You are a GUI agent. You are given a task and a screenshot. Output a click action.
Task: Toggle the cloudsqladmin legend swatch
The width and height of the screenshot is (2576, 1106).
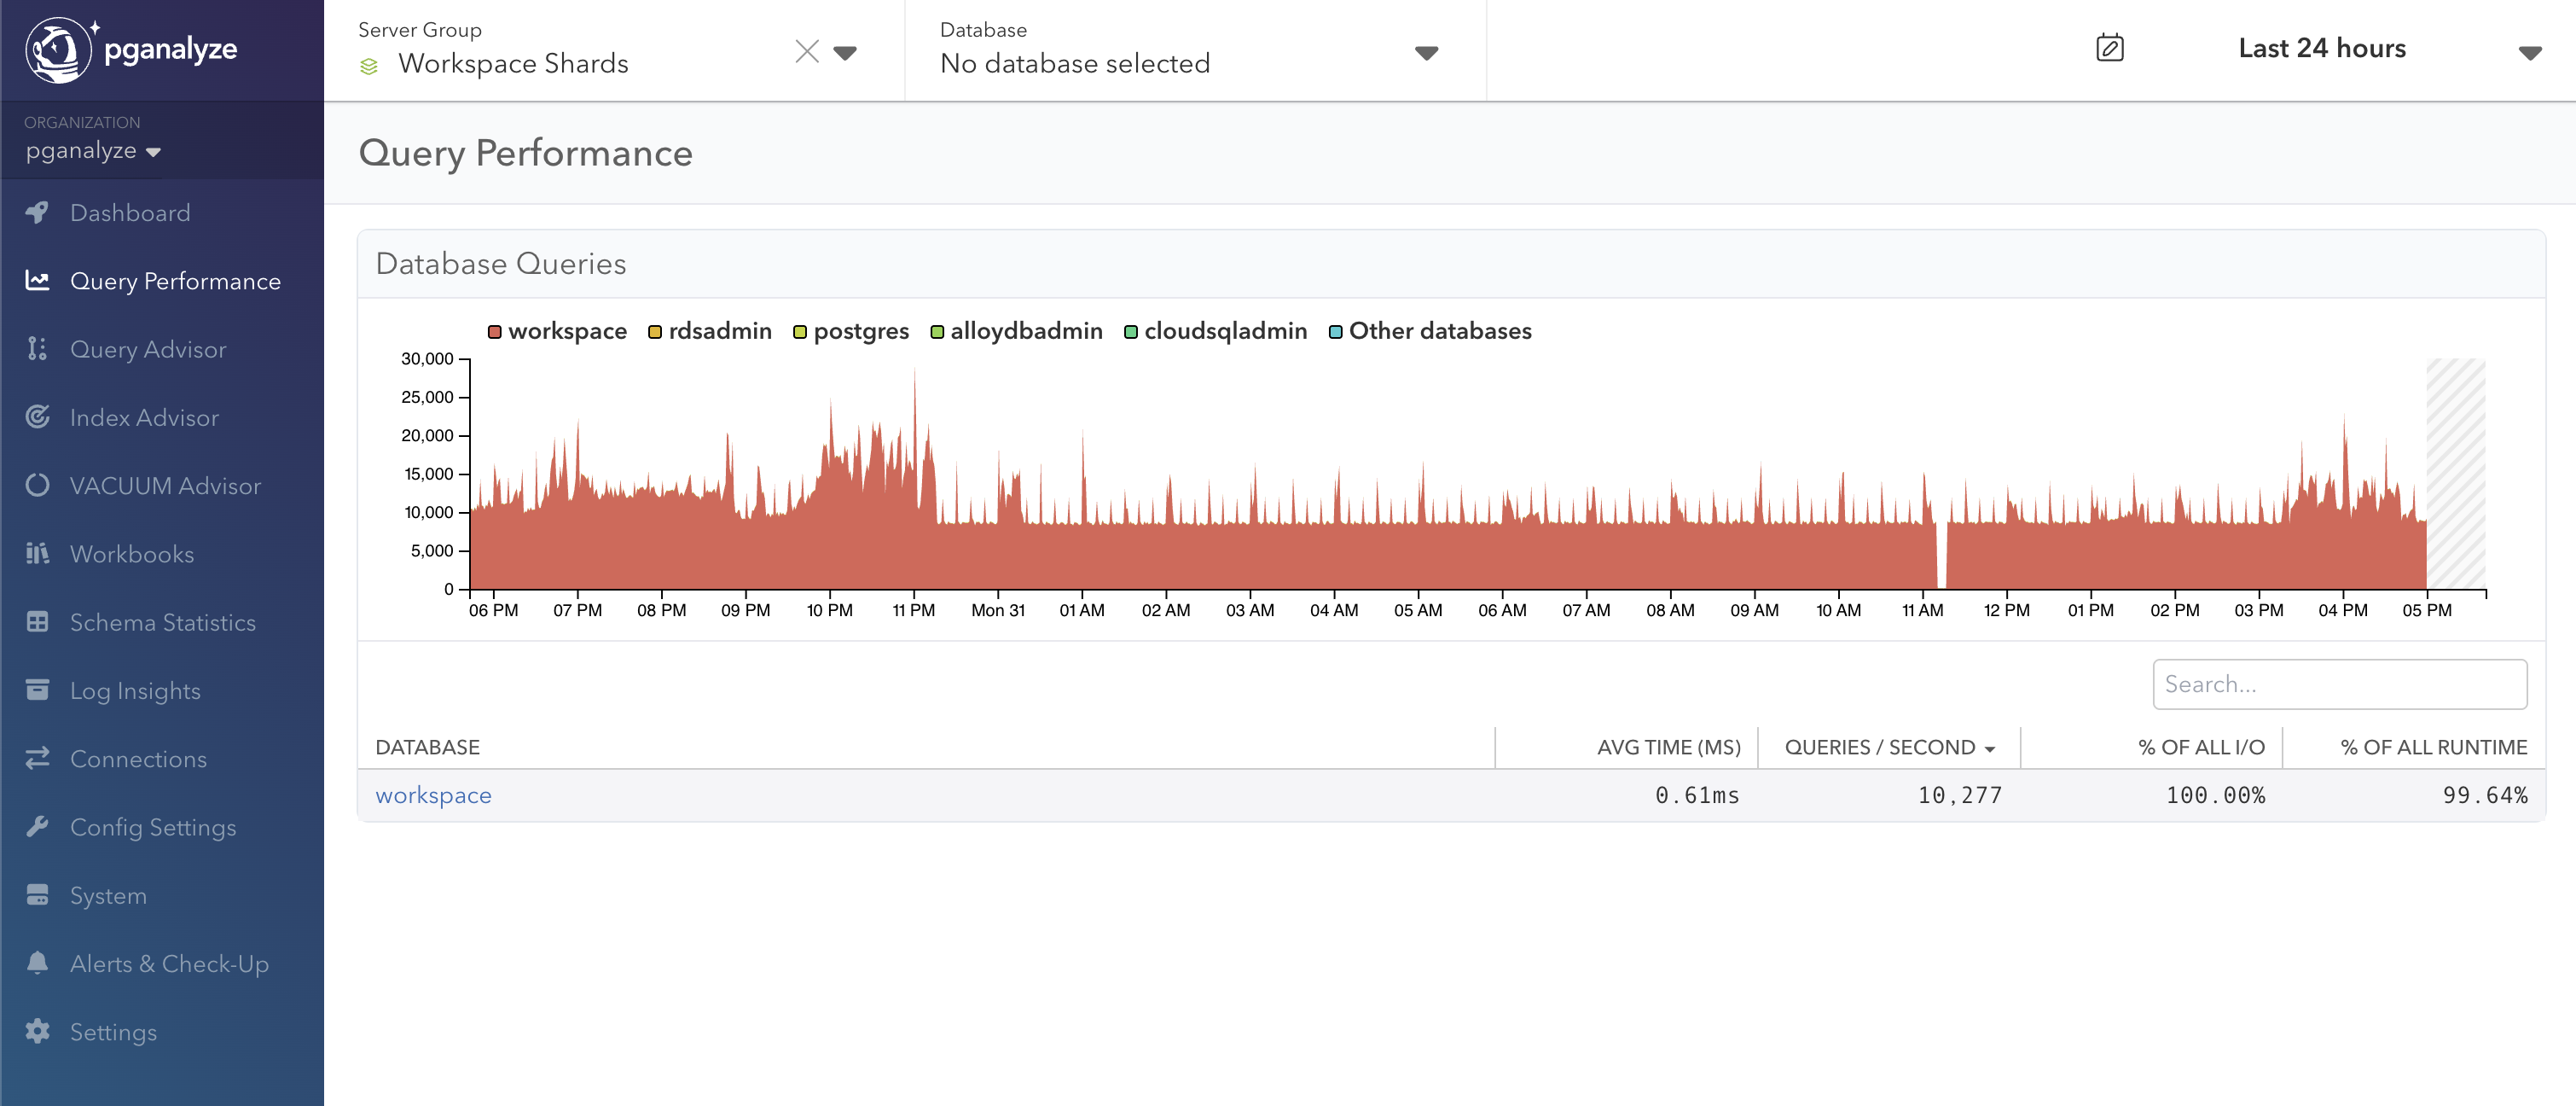point(1130,331)
